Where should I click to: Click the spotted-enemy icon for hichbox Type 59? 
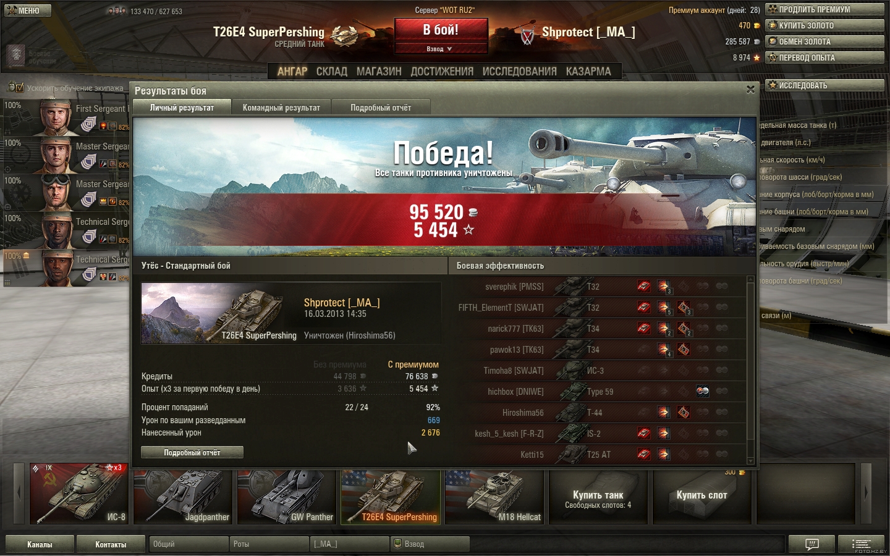point(703,391)
